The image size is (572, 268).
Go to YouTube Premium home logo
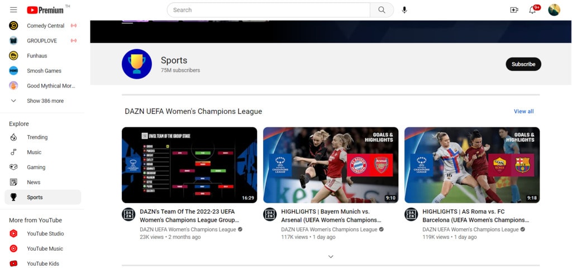45,10
